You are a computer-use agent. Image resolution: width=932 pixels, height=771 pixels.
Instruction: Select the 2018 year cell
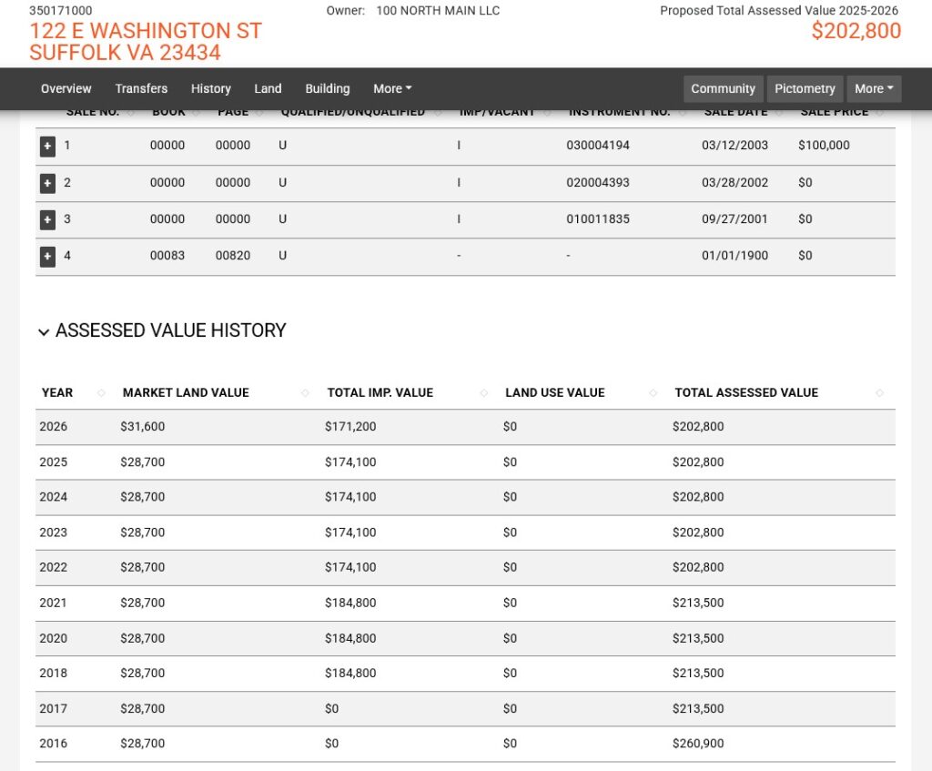[54, 674]
